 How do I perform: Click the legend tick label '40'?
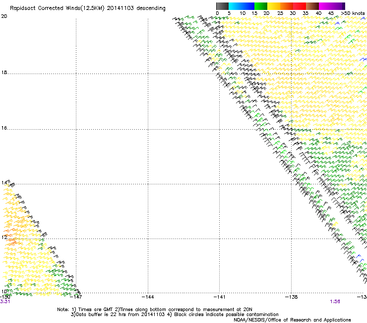tap(318, 13)
